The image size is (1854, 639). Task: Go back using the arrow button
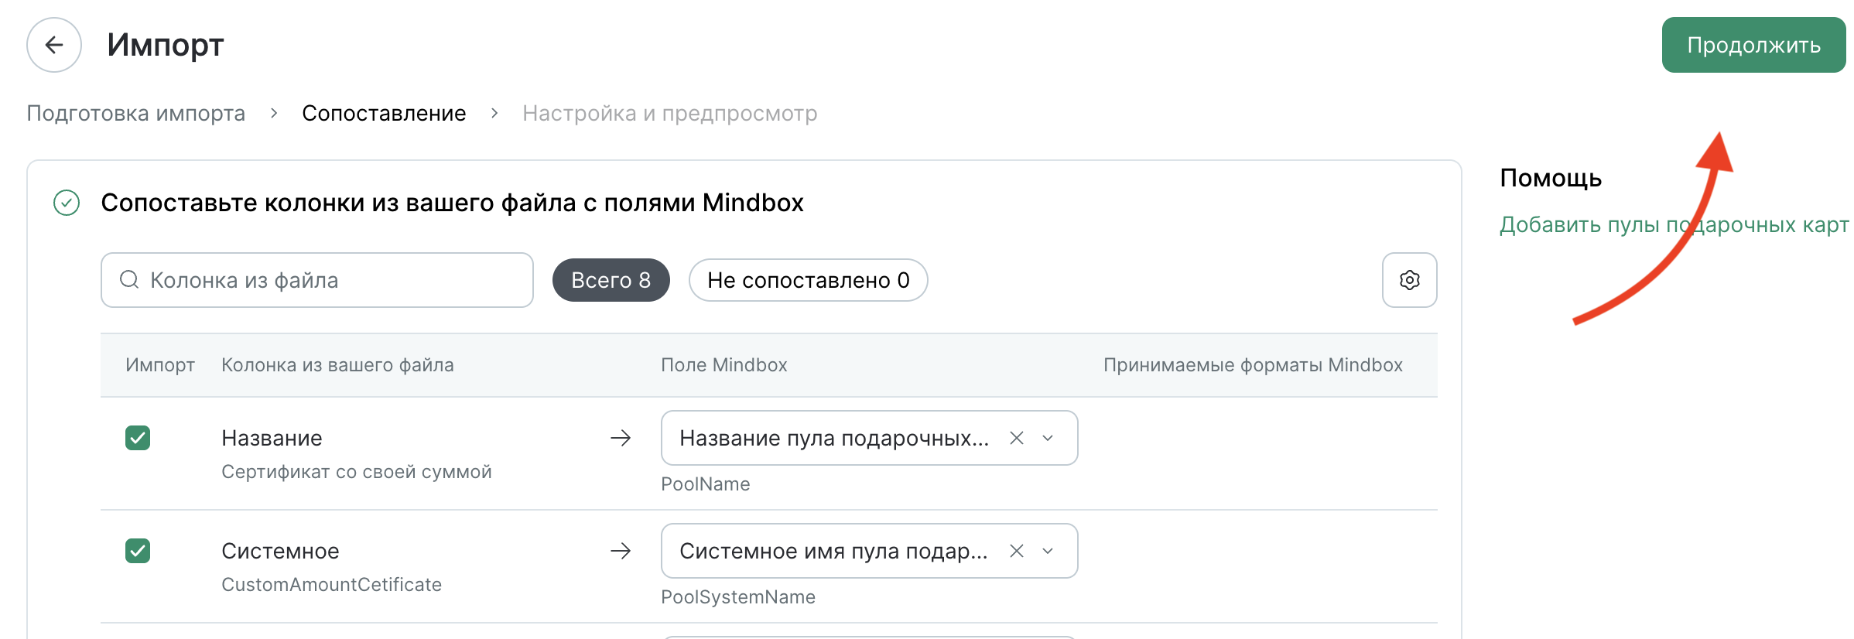[x=54, y=45]
